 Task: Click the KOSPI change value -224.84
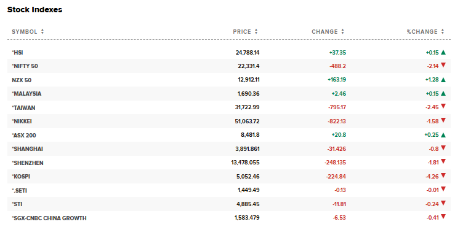point(336,177)
